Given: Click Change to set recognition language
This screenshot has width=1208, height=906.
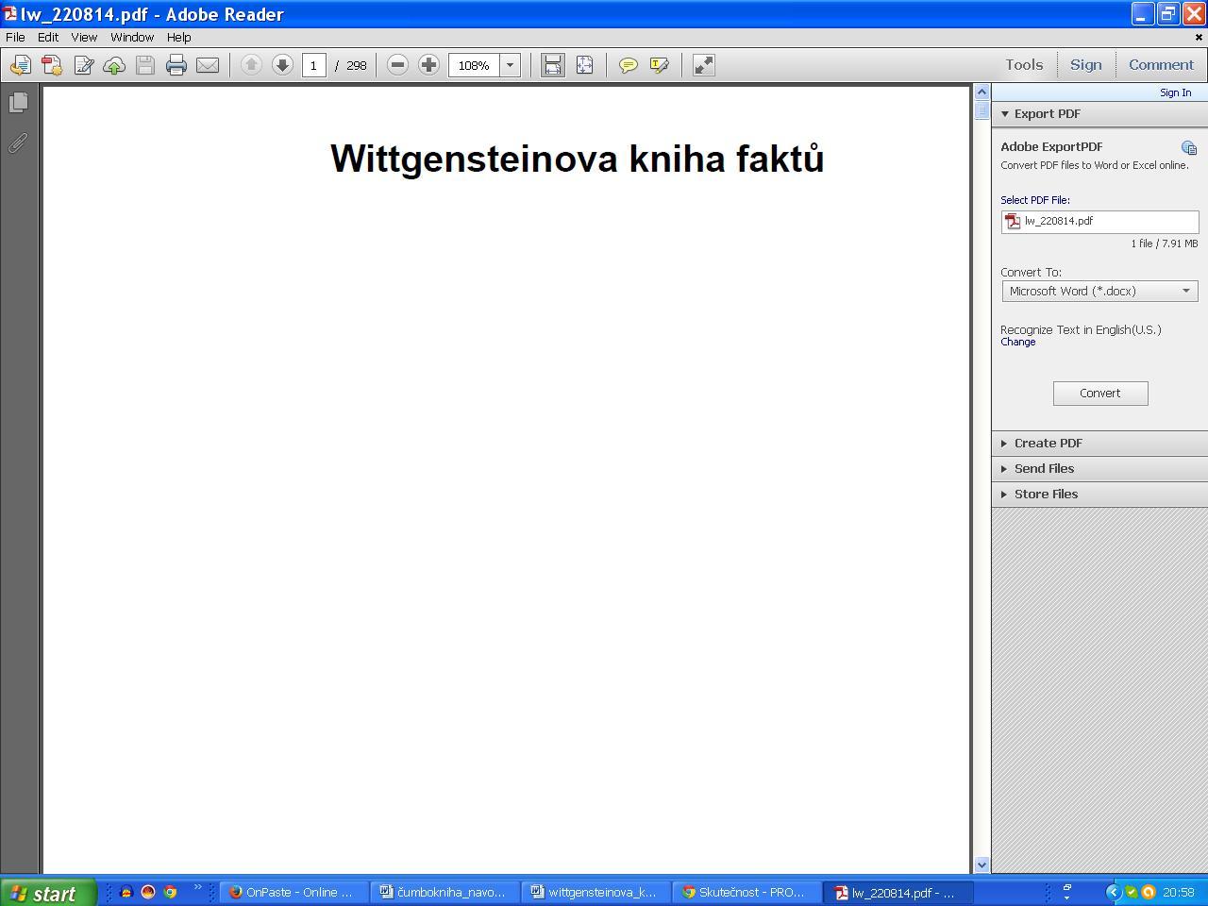Looking at the screenshot, I should tap(1017, 342).
